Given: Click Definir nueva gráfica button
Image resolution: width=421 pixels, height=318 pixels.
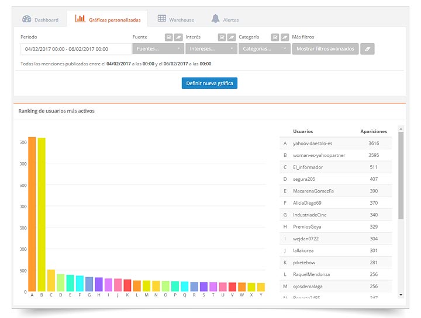Looking at the screenshot, I should (x=209, y=83).
